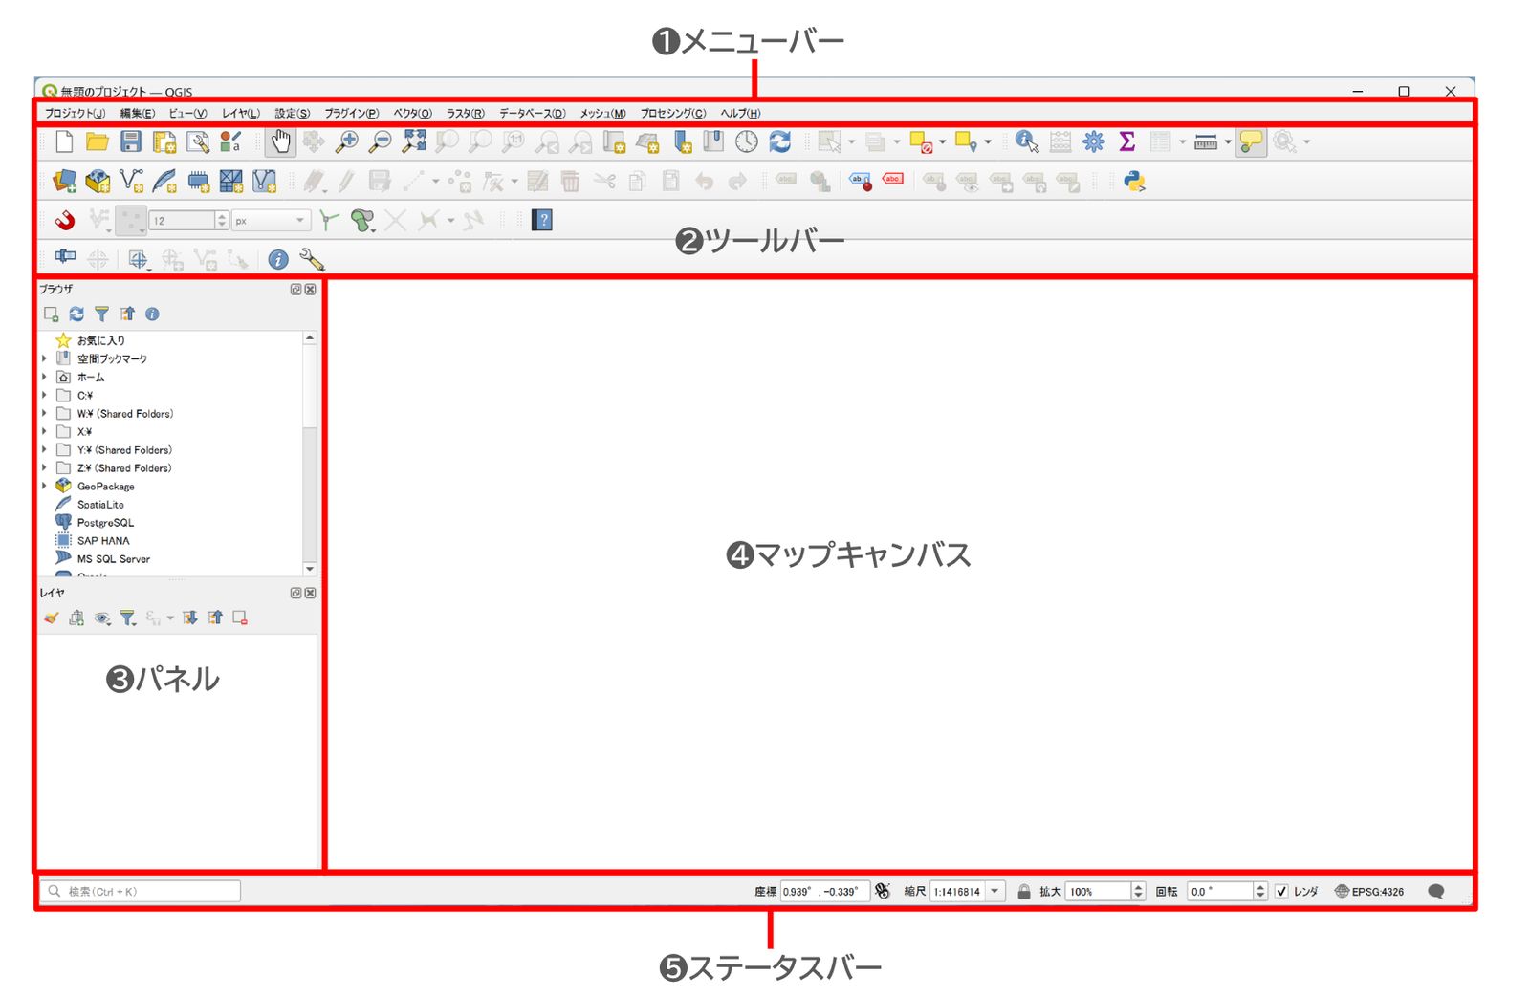Open the Python console
The height and width of the screenshot is (997, 1530).
(x=1135, y=182)
